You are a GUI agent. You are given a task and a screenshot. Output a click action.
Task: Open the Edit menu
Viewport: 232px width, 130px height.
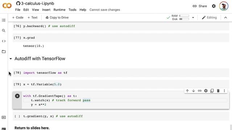point(26,10)
